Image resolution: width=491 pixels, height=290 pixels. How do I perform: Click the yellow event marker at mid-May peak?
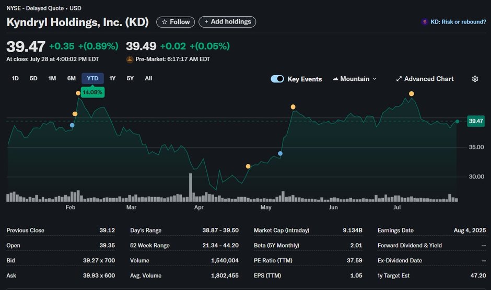(x=293, y=107)
